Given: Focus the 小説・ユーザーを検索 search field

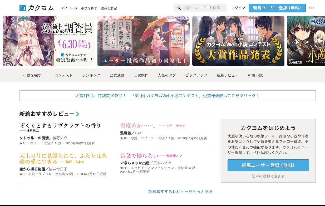Looking at the screenshot, I should pos(201,8).
